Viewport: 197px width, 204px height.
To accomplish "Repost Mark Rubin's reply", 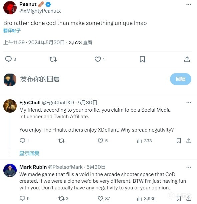I will 61,199.
